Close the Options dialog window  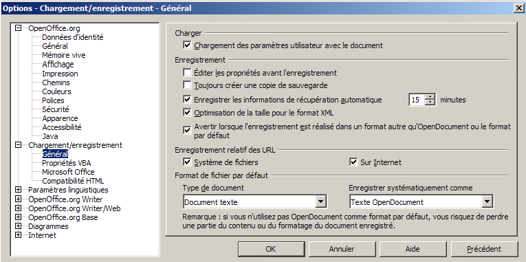(519, 8)
